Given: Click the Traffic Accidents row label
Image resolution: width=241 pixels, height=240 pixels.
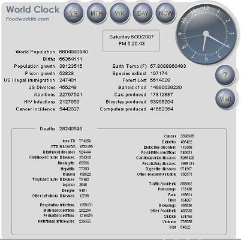Looking at the screenshot, I should (162, 184).
